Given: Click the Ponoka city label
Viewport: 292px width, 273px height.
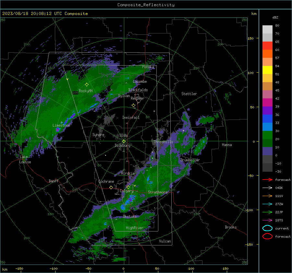Looking at the screenshot, I should pos(148,67).
